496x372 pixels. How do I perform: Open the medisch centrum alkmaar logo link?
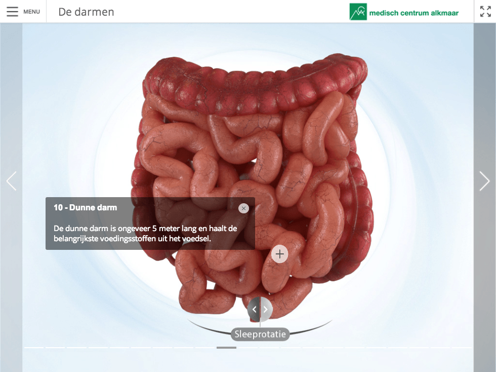(404, 12)
